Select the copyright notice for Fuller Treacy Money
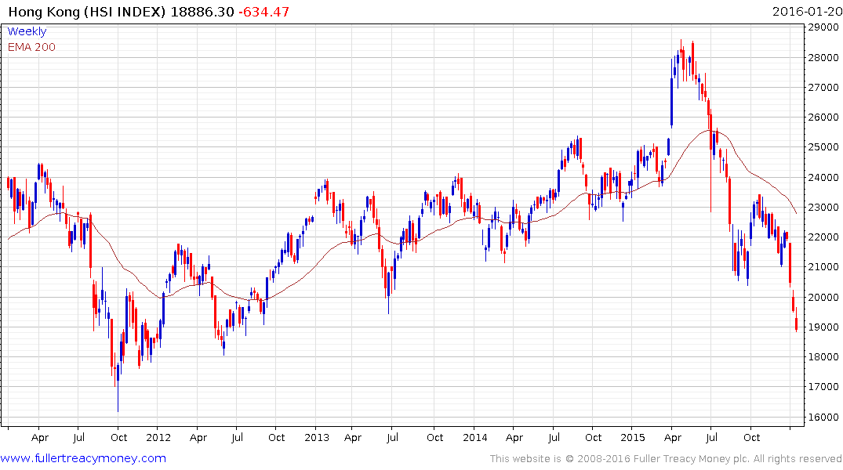843x470 pixels. (666, 459)
